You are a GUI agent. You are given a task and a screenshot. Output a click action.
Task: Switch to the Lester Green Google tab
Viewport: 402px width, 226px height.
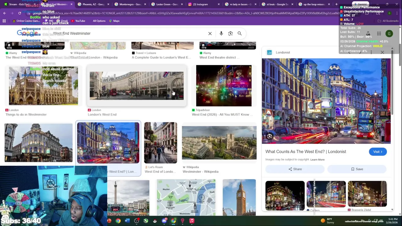(x=166, y=4)
